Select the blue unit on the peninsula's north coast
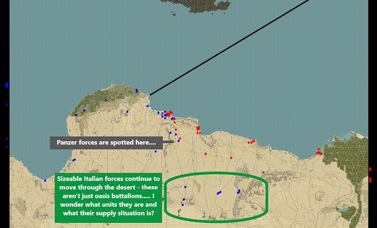Image resolution: width=377 pixels, height=228 pixels. tap(137, 91)
